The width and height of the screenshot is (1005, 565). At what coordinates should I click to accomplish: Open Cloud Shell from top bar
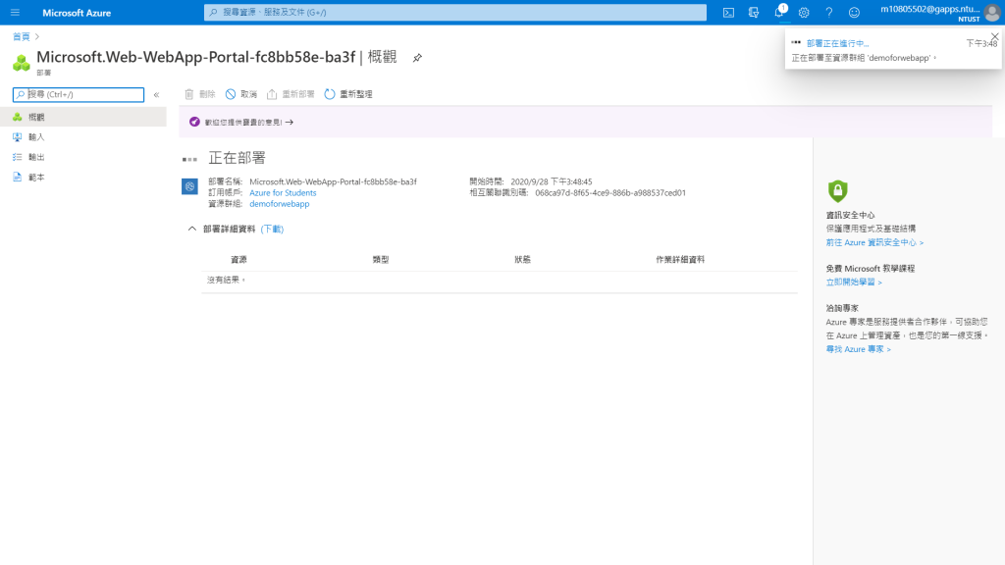(729, 12)
